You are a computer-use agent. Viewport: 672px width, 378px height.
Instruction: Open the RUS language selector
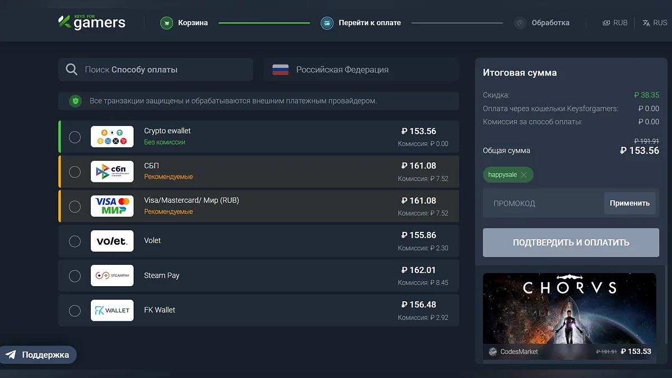655,23
